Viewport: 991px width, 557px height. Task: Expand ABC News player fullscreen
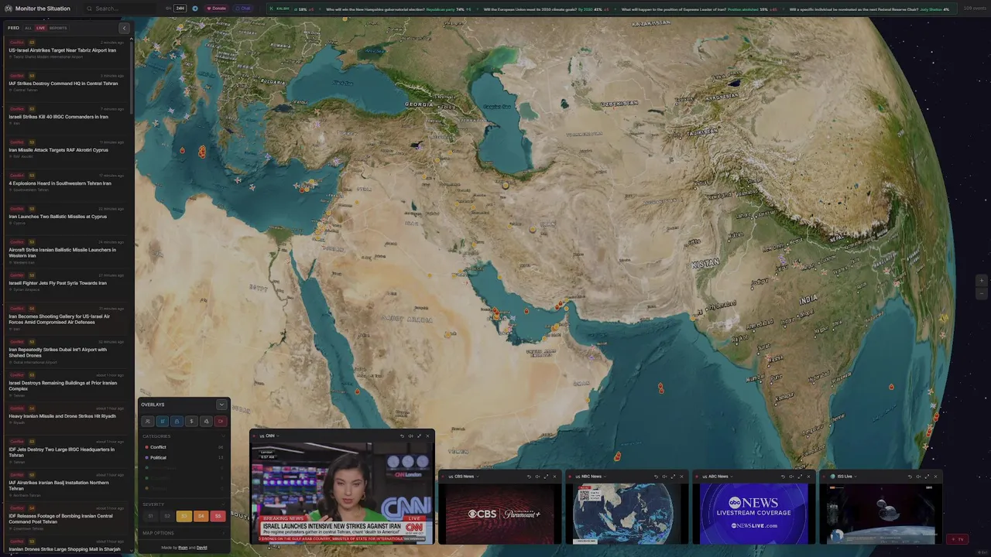click(x=800, y=477)
